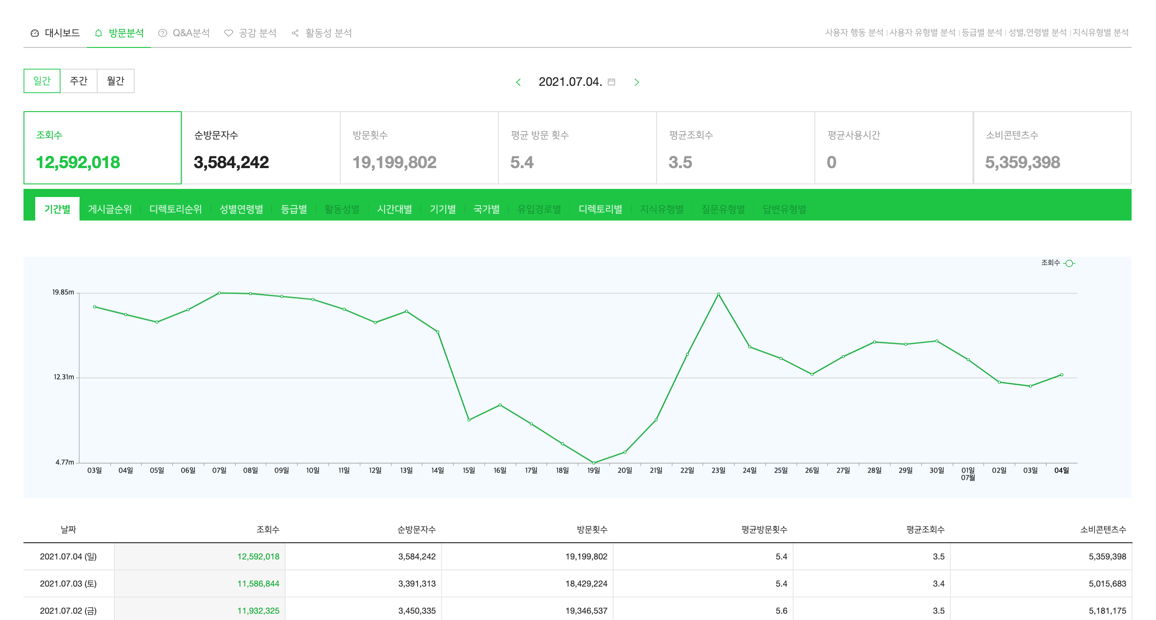Select the 2021.07.03 (토) table row

pyautogui.click(x=578, y=583)
